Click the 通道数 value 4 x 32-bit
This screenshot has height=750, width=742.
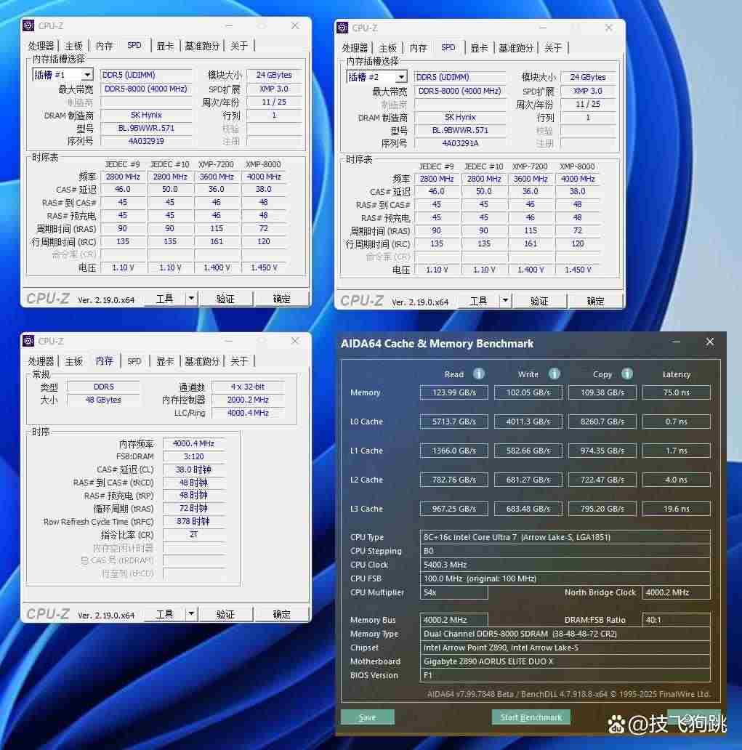[x=248, y=387]
